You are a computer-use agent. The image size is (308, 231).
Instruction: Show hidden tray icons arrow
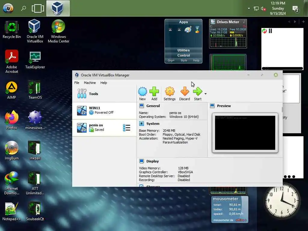pos(249,8)
